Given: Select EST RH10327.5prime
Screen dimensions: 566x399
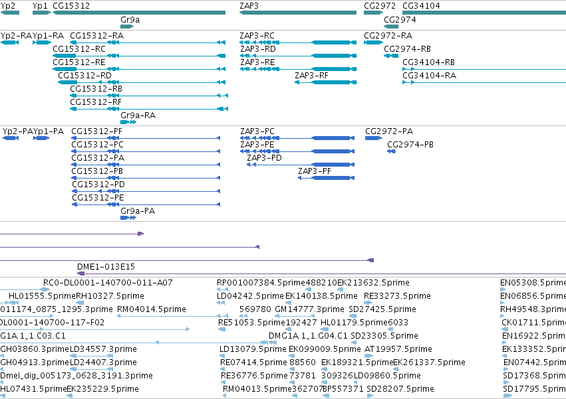Looking at the screenshot, I should (79, 303).
